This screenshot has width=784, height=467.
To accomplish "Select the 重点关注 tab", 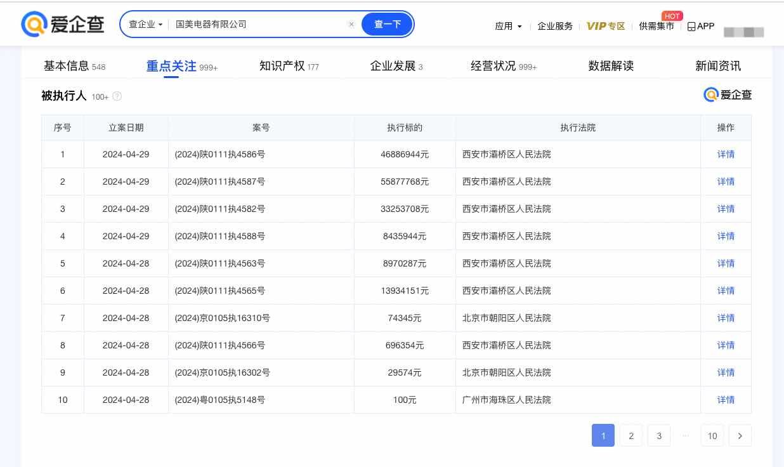I will (181, 66).
